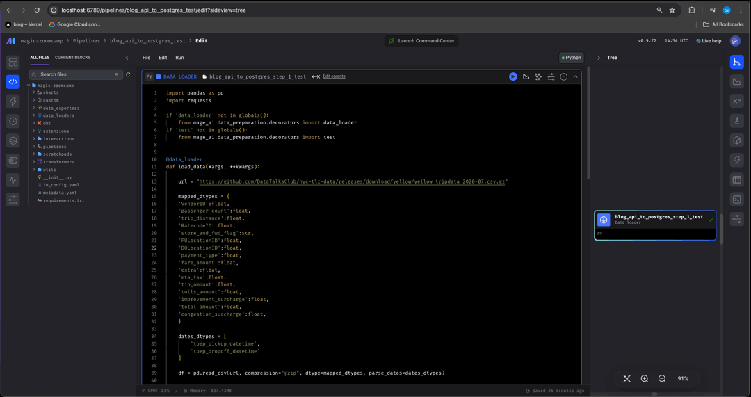Go to magic-zoomcamp in breadcrumb
Image resolution: width=751 pixels, height=397 pixels.
(41, 41)
